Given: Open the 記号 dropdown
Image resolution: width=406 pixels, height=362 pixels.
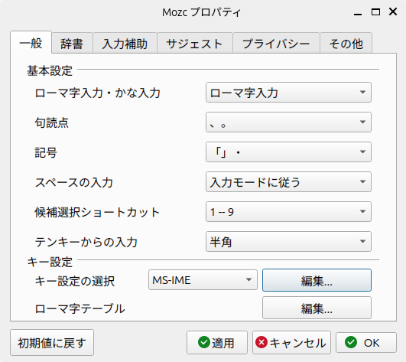Looking at the screenshot, I should click(288, 152).
